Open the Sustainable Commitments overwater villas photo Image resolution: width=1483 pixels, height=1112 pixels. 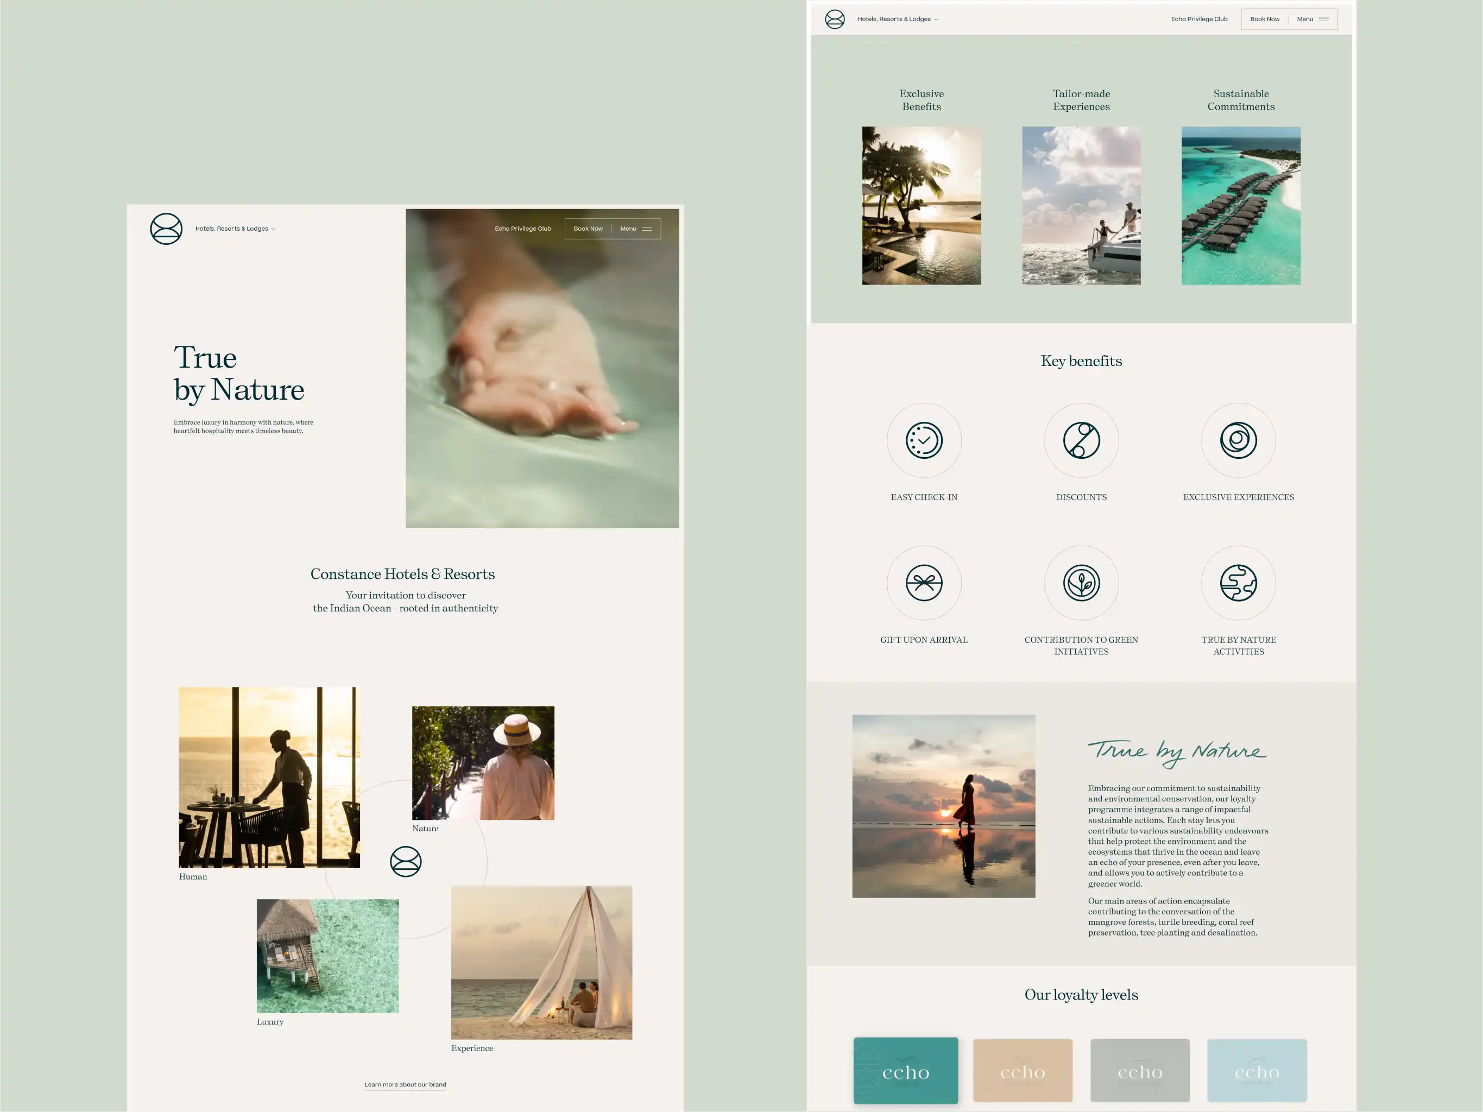tap(1240, 205)
